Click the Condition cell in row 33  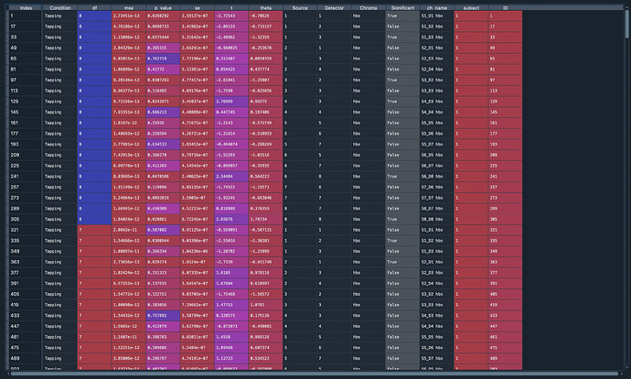[x=60, y=38]
